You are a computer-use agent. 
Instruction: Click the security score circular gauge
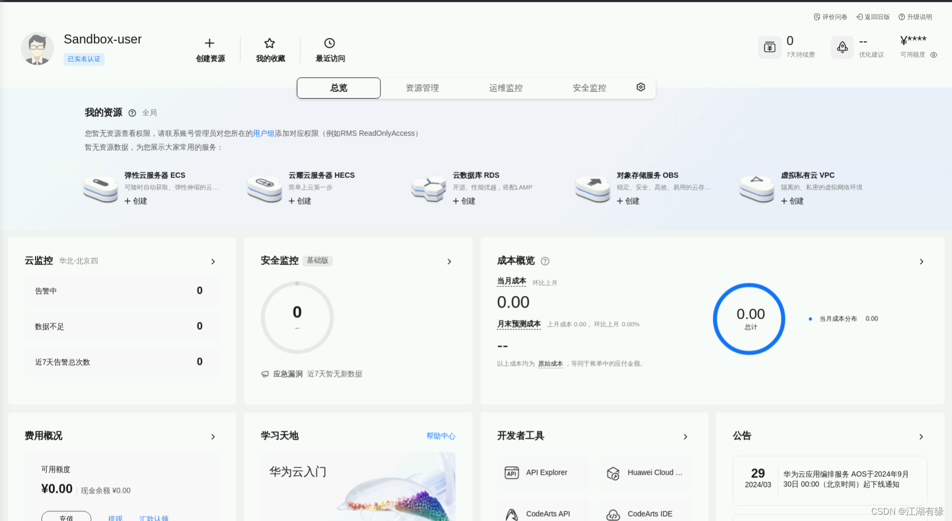297,317
